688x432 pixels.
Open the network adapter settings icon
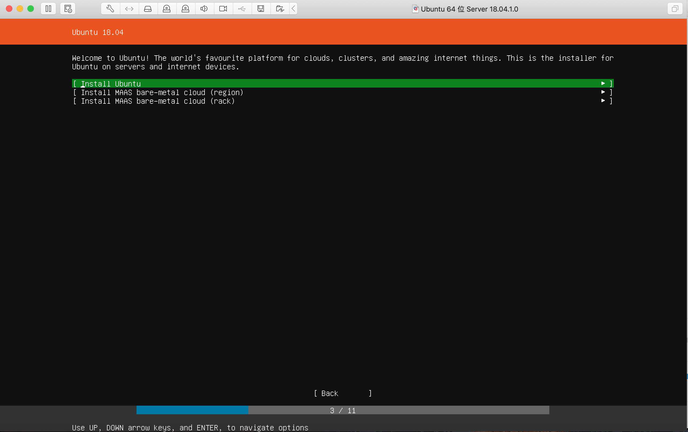pyautogui.click(x=129, y=9)
